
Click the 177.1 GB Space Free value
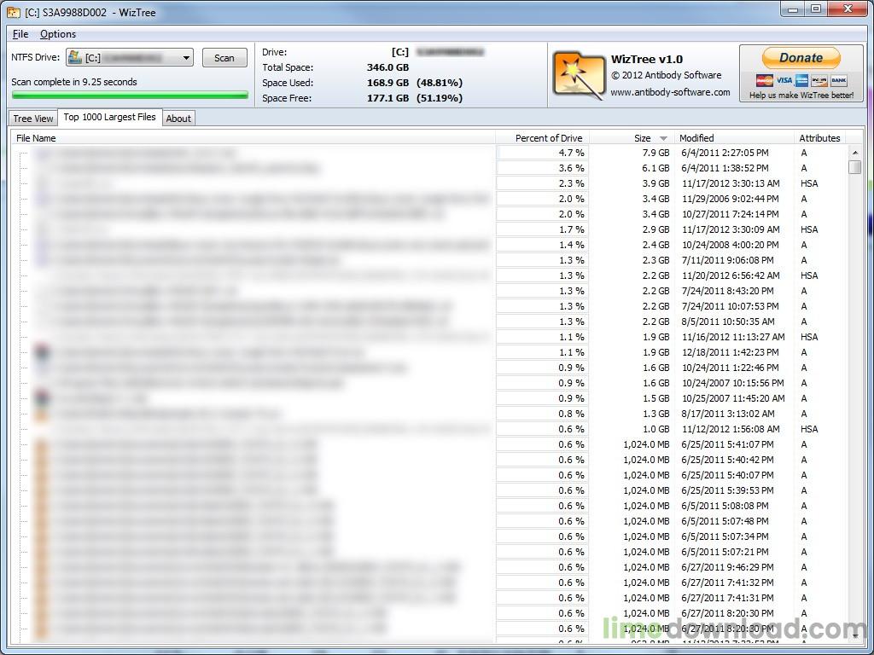pyautogui.click(x=388, y=98)
